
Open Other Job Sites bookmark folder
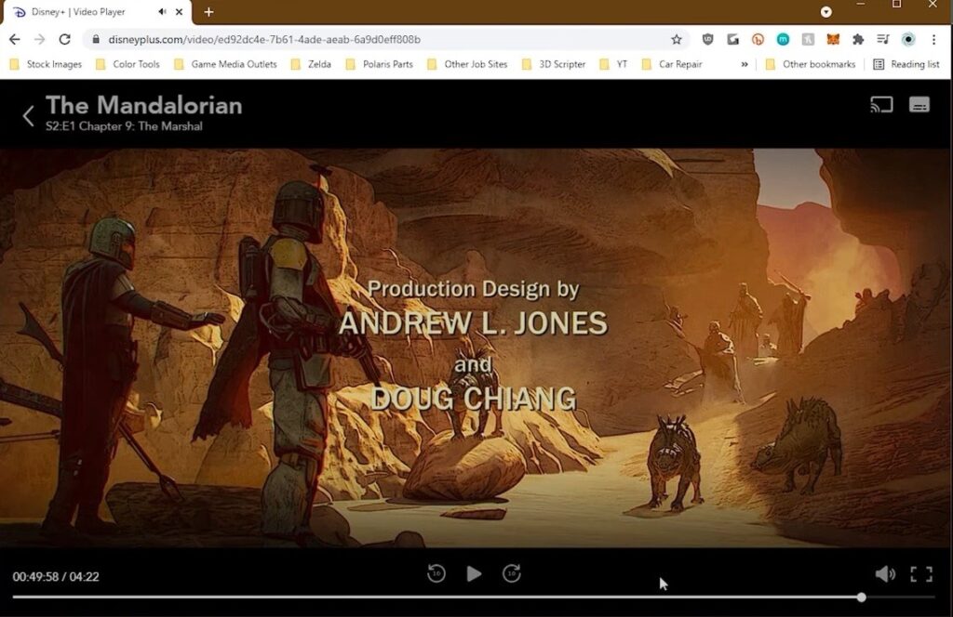point(467,64)
